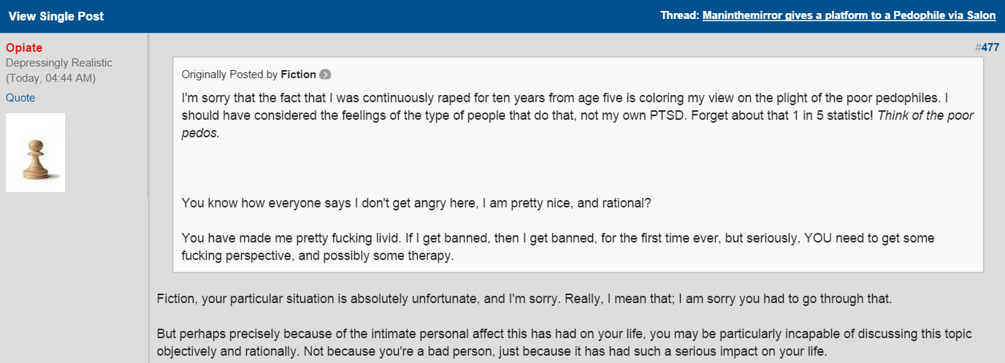
Task: Click the view-post arrow icon beside Fiction
Action: [x=325, y=74]
